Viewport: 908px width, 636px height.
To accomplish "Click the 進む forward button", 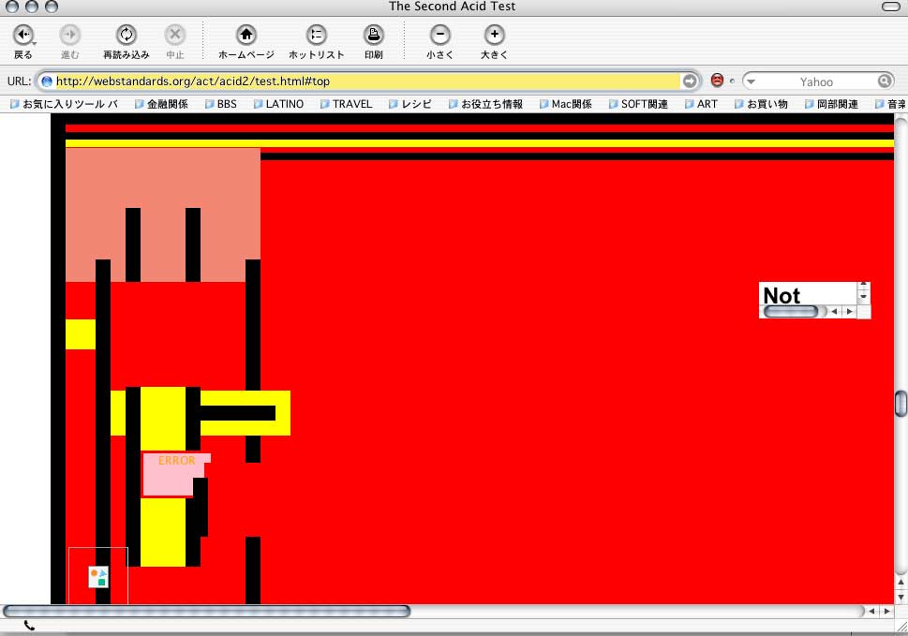I will (x=70, y=41).
